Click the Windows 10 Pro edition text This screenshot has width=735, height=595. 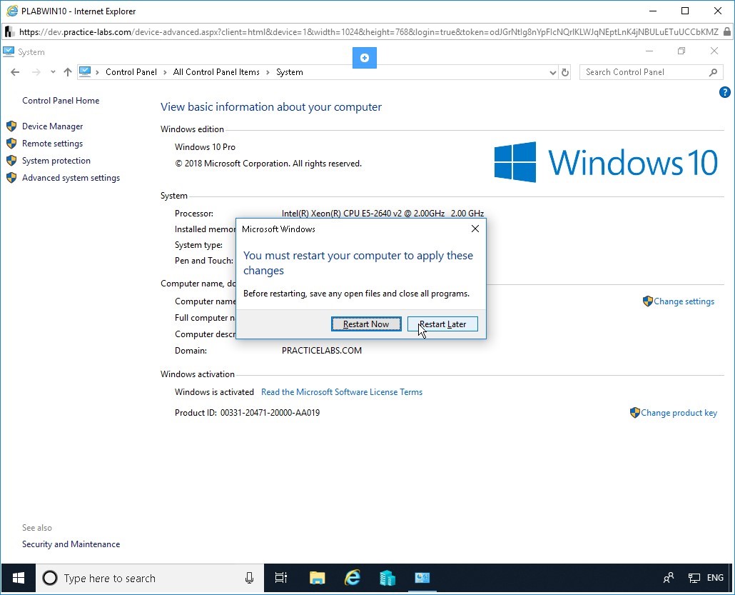[x=205, y=147]
